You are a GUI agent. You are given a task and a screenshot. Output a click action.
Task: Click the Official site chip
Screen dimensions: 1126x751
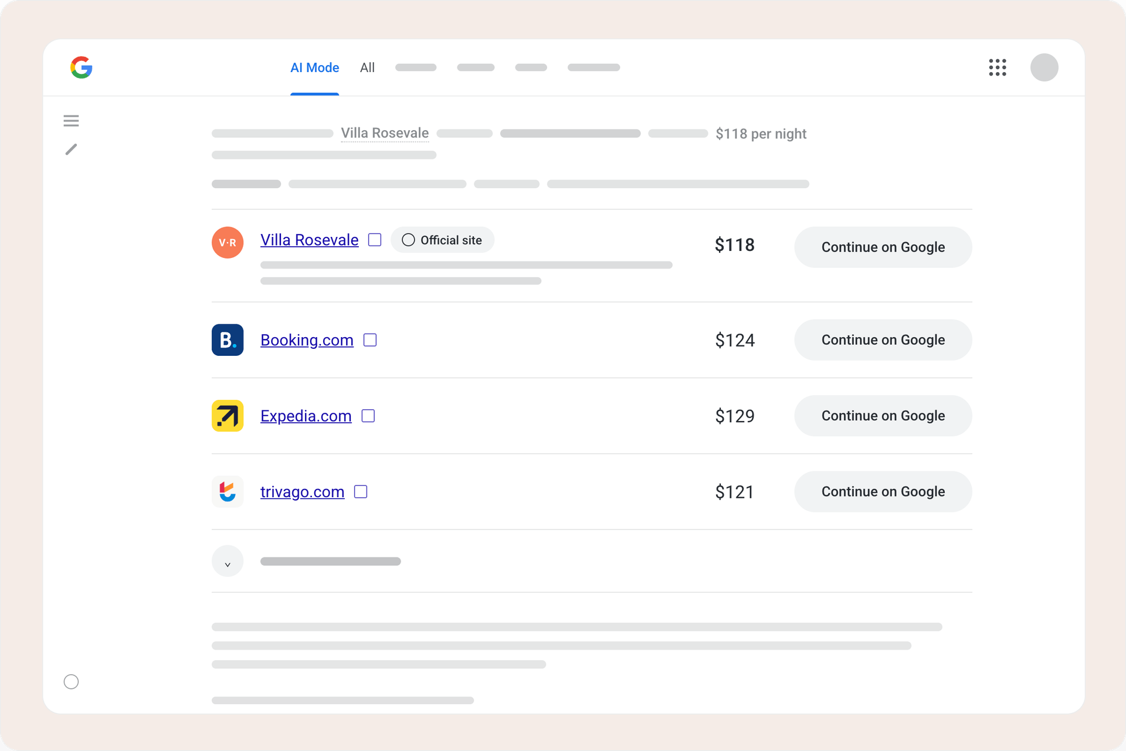click(442, 240)
